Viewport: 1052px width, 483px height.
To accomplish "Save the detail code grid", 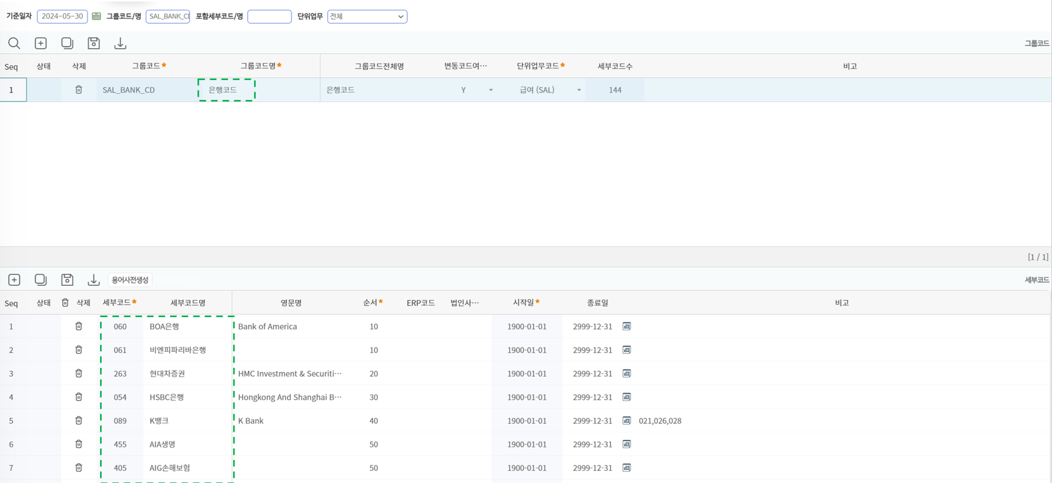I will click(67, 280).
